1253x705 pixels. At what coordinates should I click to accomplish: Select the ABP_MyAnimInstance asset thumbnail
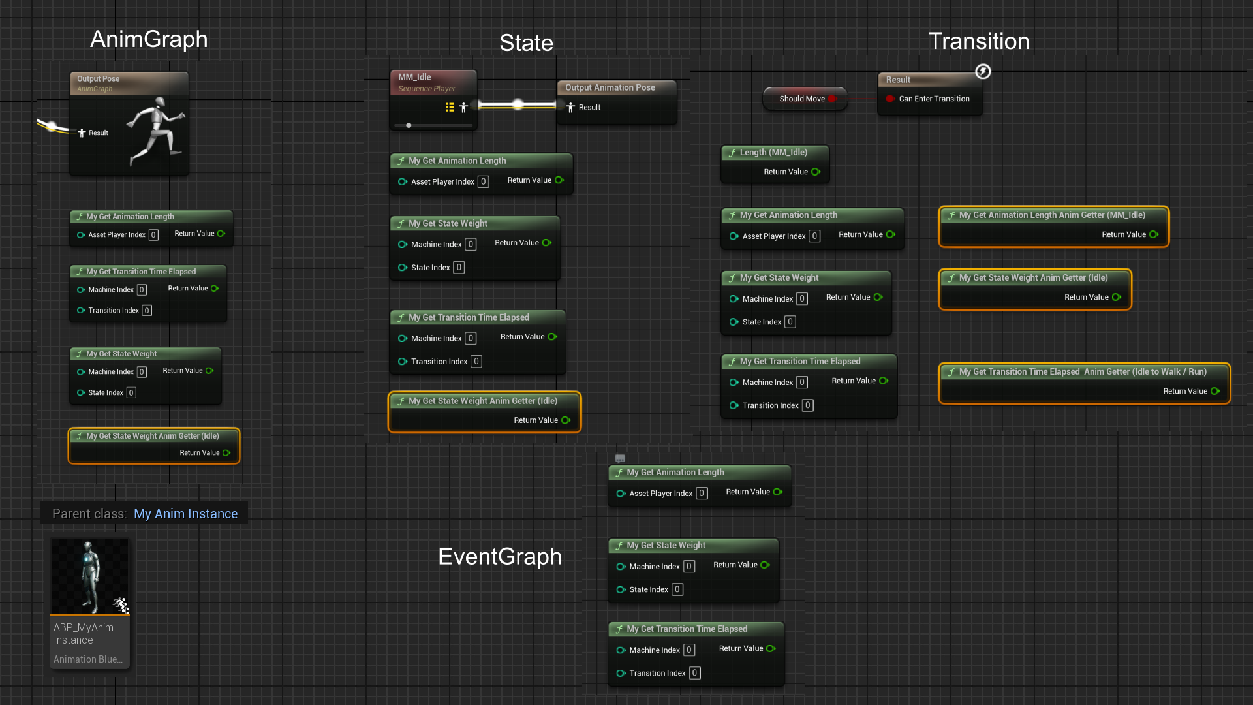(90, 576)
